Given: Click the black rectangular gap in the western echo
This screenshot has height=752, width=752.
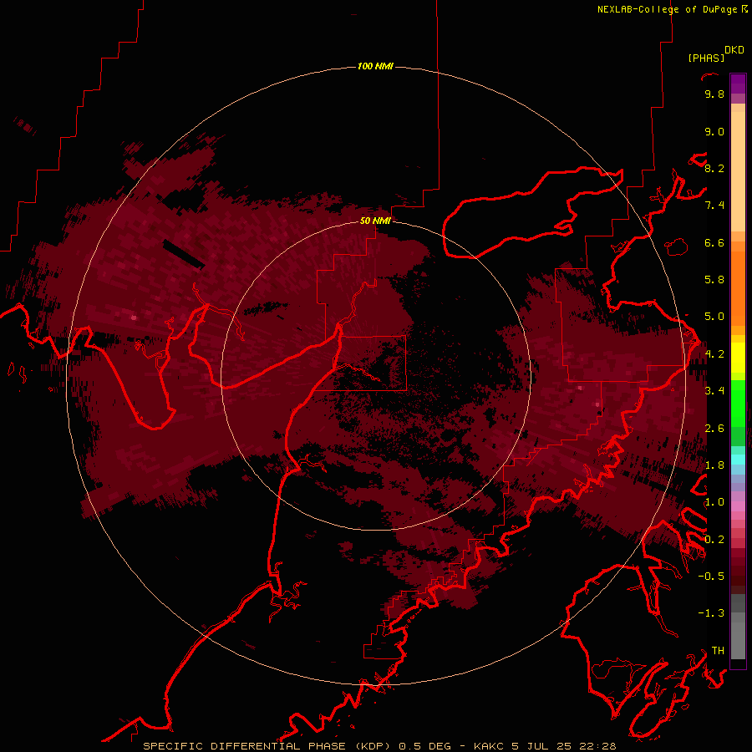Looking at the screenshot, I should pos(184,255).
